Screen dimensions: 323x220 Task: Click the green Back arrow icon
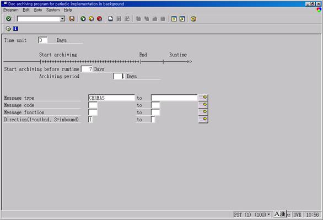pos(83,19)
